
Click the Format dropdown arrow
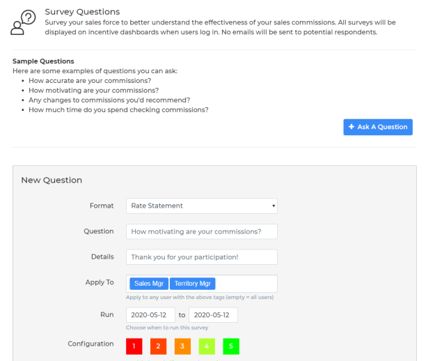(x=274, y=206)
